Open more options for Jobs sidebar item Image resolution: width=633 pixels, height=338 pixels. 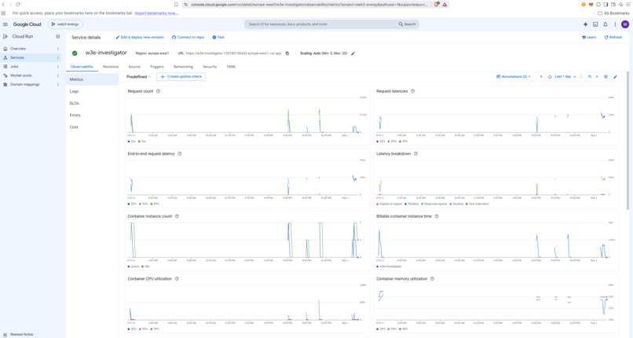tap(58, 67)
